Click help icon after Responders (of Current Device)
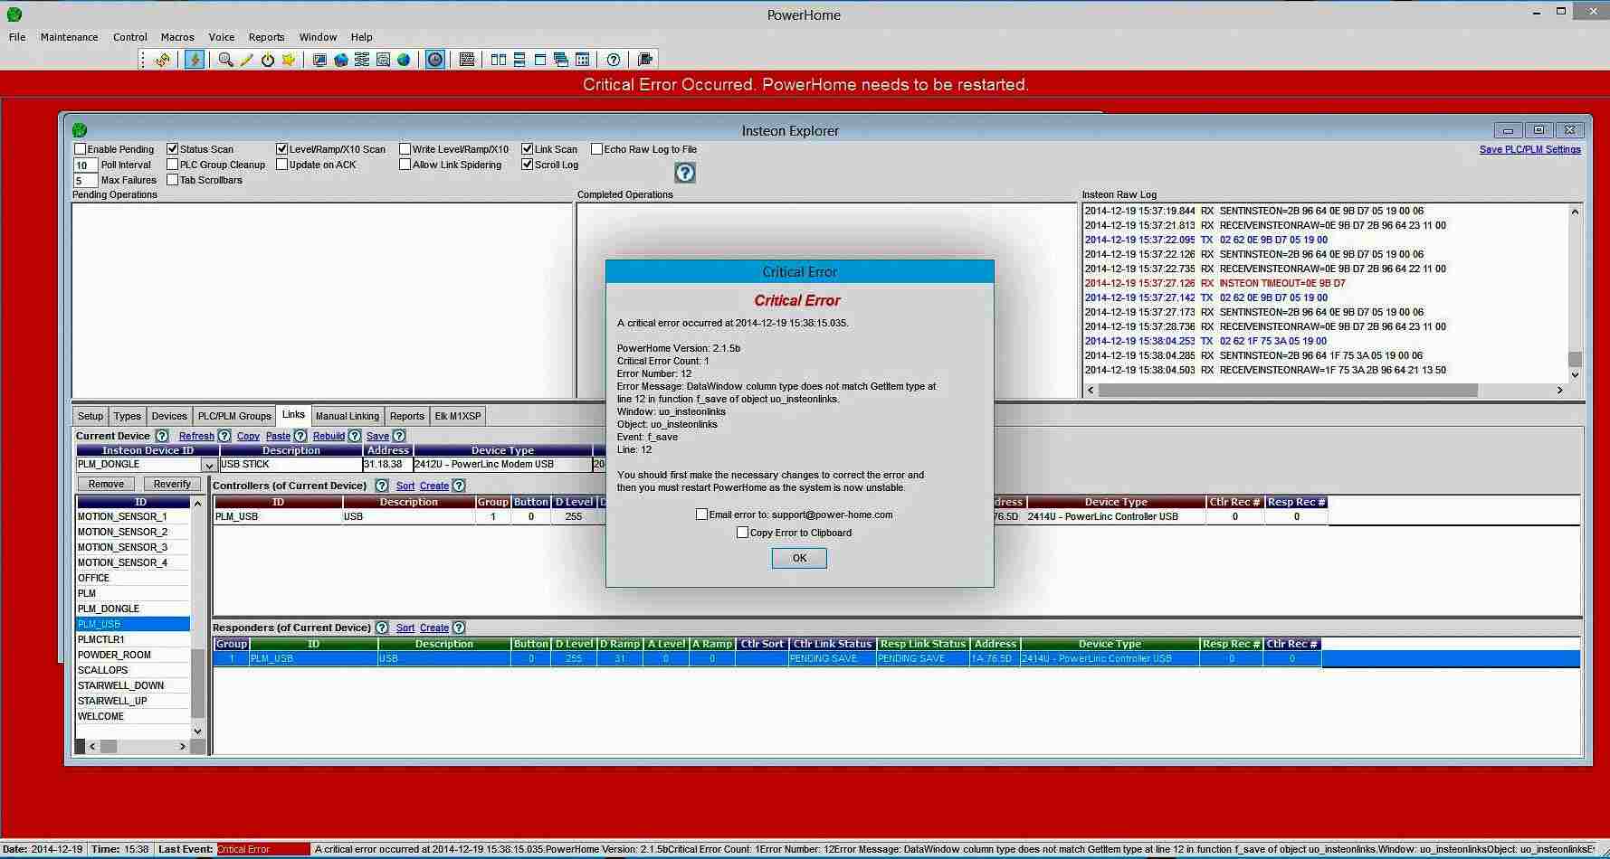 click(382, 628)
